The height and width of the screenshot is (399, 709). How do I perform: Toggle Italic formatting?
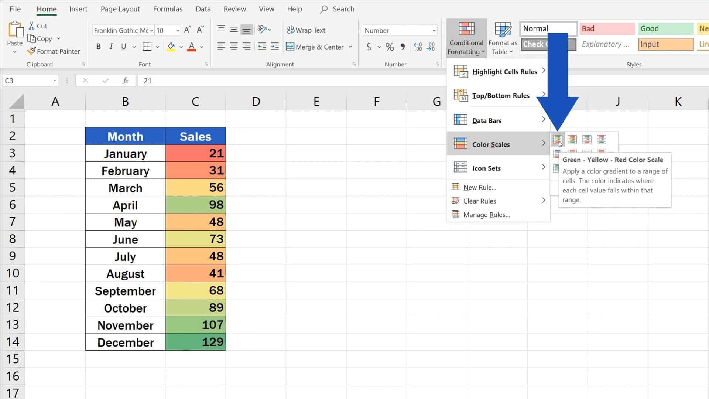(x=111, y=47)
